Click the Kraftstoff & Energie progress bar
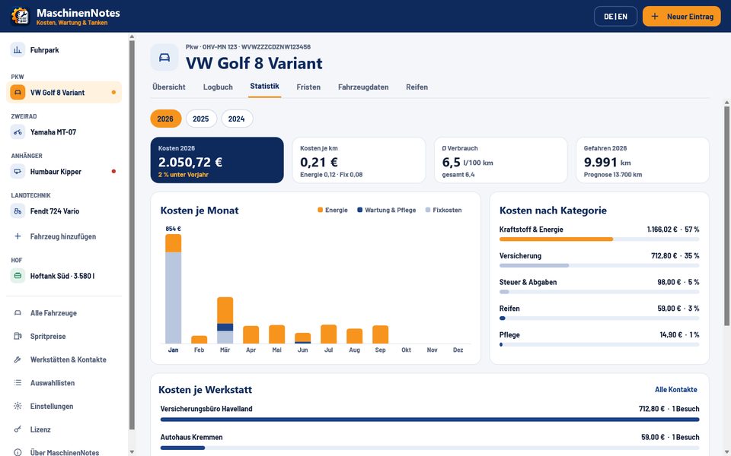 599,239
